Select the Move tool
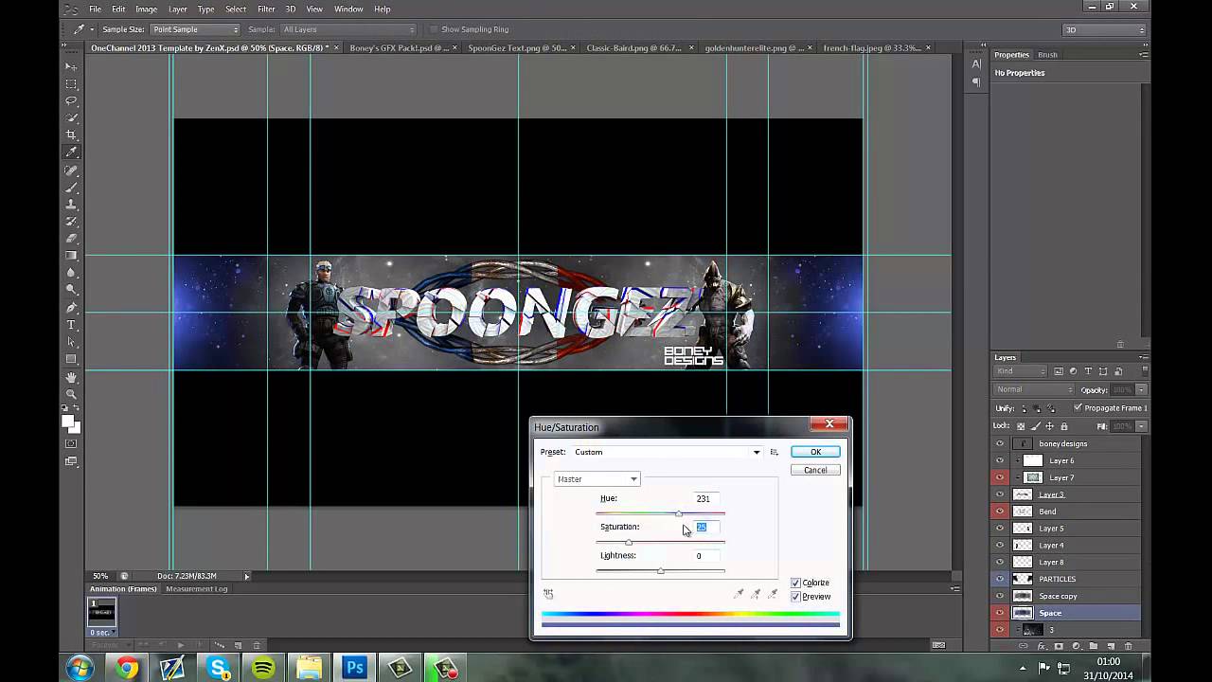 coord(71,67)
